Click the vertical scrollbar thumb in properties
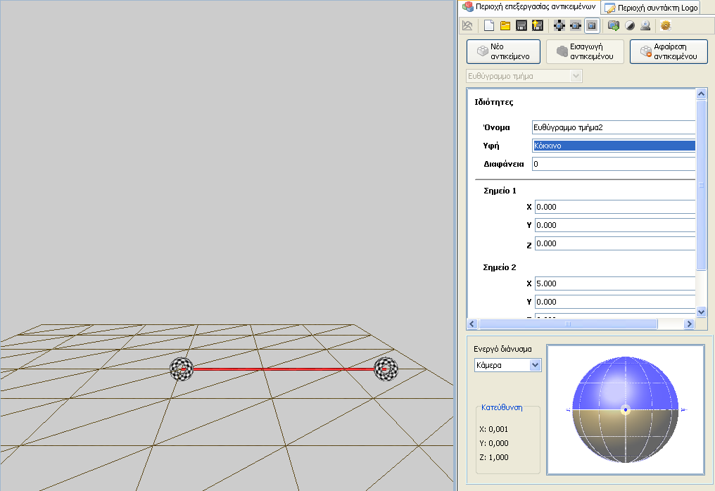 click(702, 184)
